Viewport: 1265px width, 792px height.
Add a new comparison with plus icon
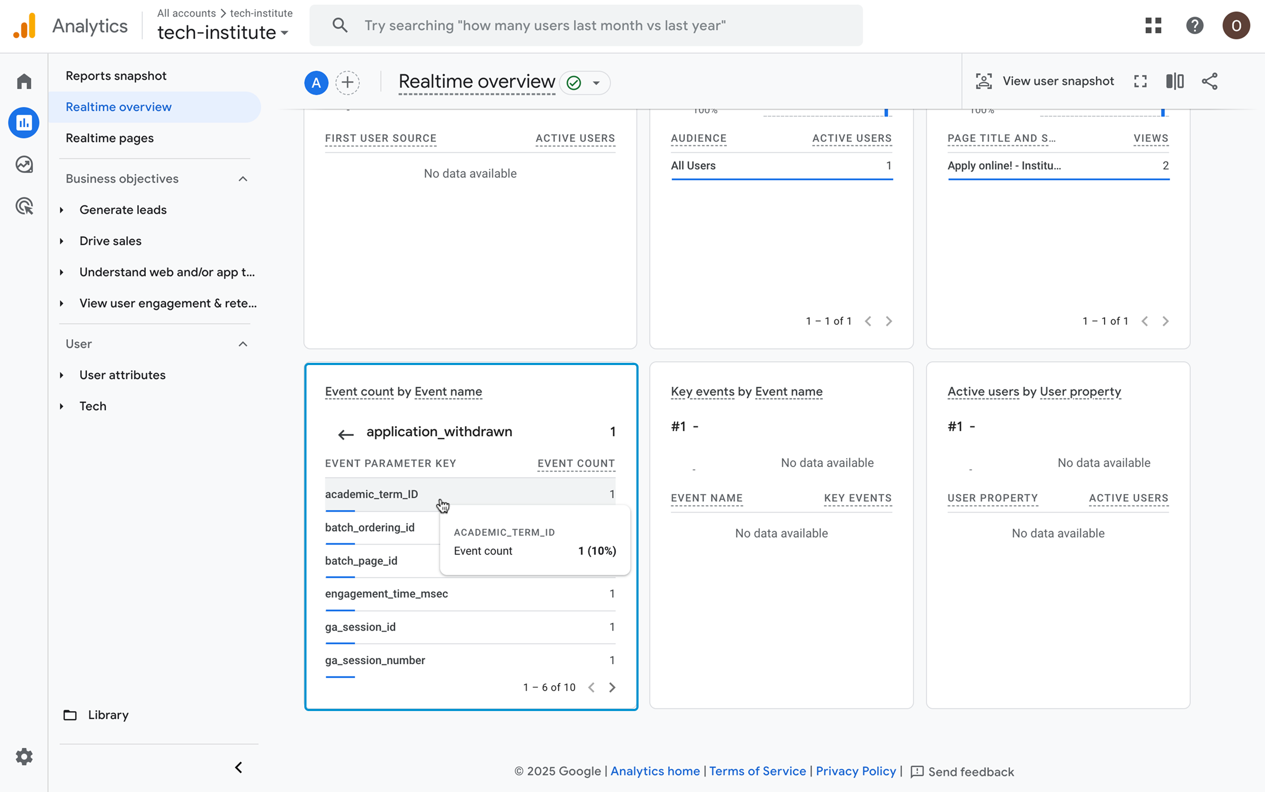pyautogui.click(x=347, y=83)
